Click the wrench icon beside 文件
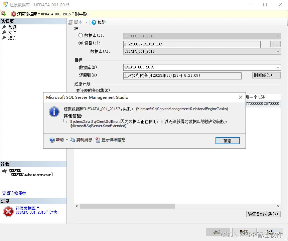288x241 pixels. point(4,32)
